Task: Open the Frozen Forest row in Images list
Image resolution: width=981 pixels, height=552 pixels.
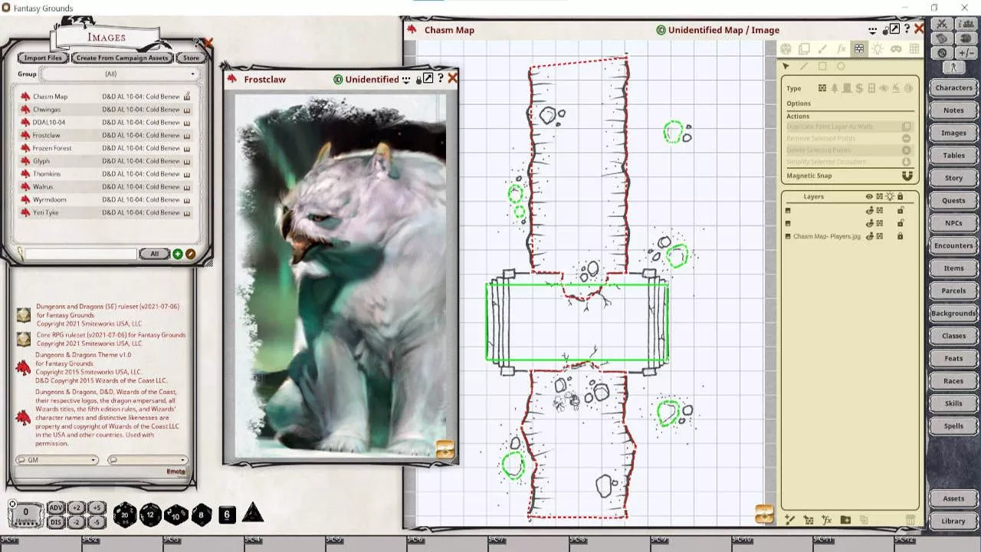Action: (x=105, y=148)
